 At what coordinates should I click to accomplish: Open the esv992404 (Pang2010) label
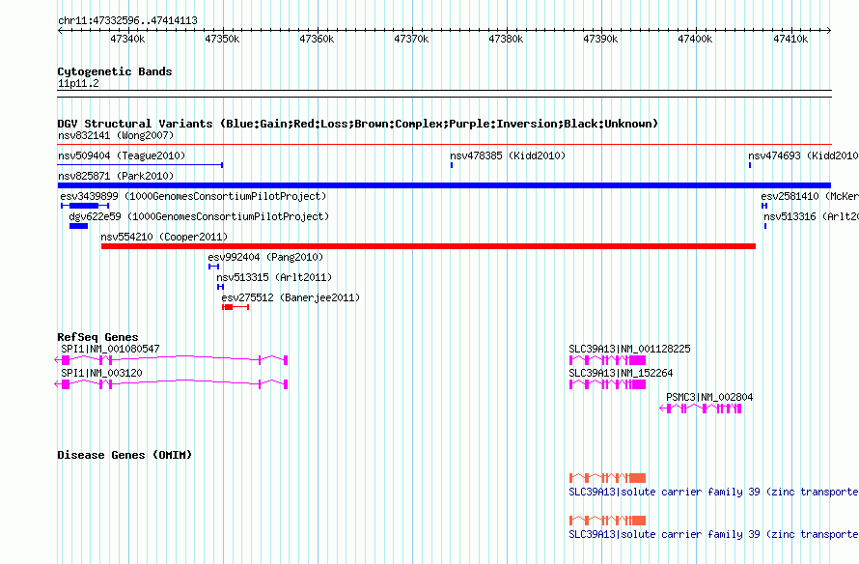265,257
